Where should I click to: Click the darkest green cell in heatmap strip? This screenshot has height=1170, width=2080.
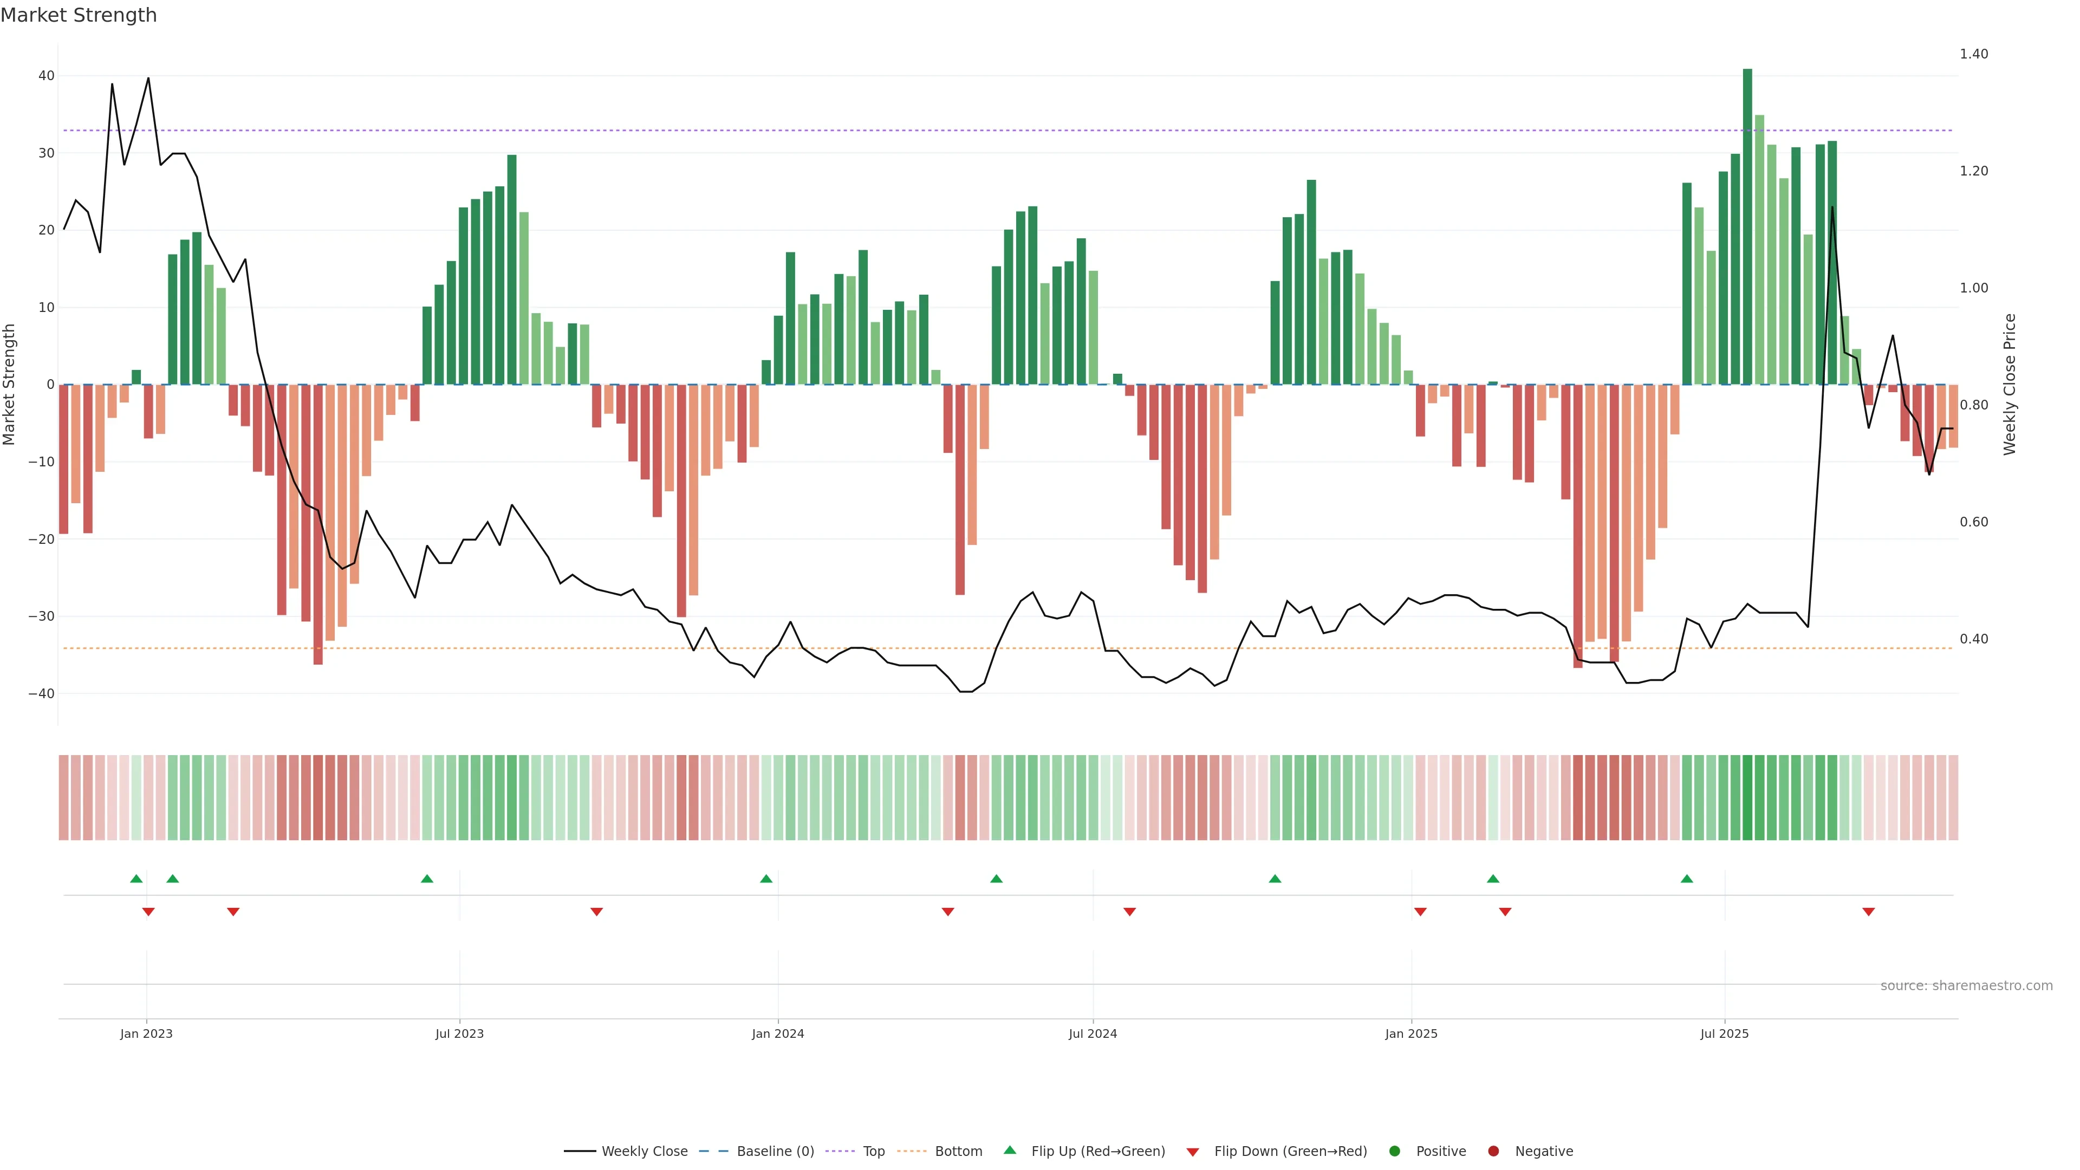click(1747, 798)
